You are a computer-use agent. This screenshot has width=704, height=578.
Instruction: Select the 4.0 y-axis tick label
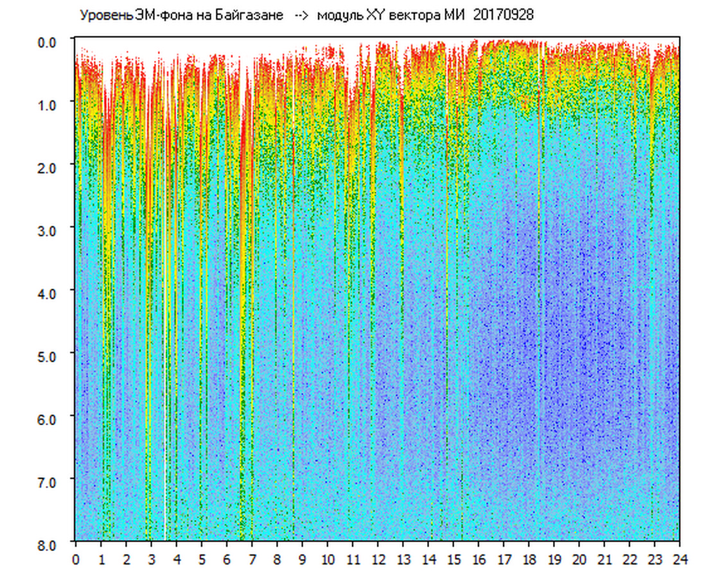pyautogui.click(x=48, y=293)
